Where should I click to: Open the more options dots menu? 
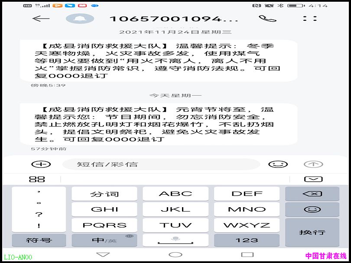309,19
